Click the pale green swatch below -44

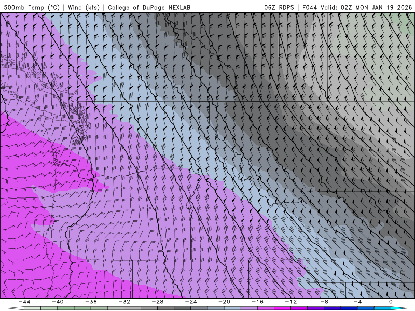[x=33, y=308]
